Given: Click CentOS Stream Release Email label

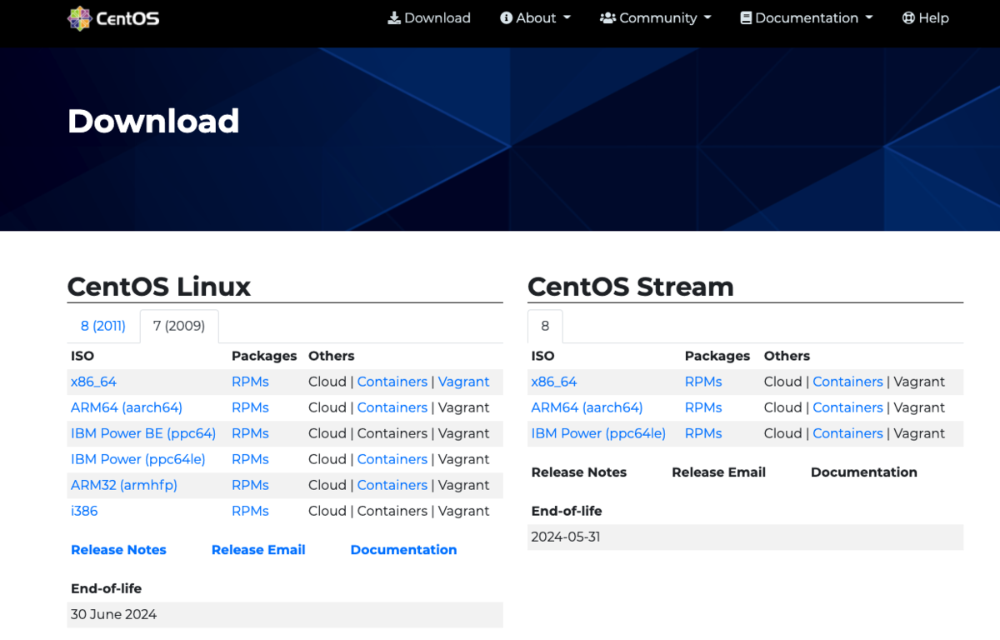Looking at the screenshot, I should (x=718, y=472).
